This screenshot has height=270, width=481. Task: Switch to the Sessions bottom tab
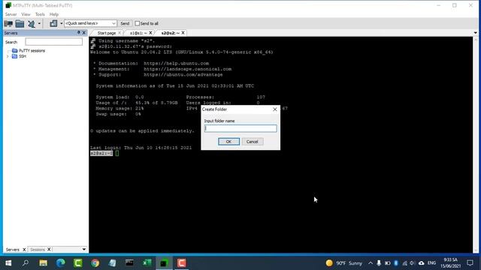click(x=38, y=250)
